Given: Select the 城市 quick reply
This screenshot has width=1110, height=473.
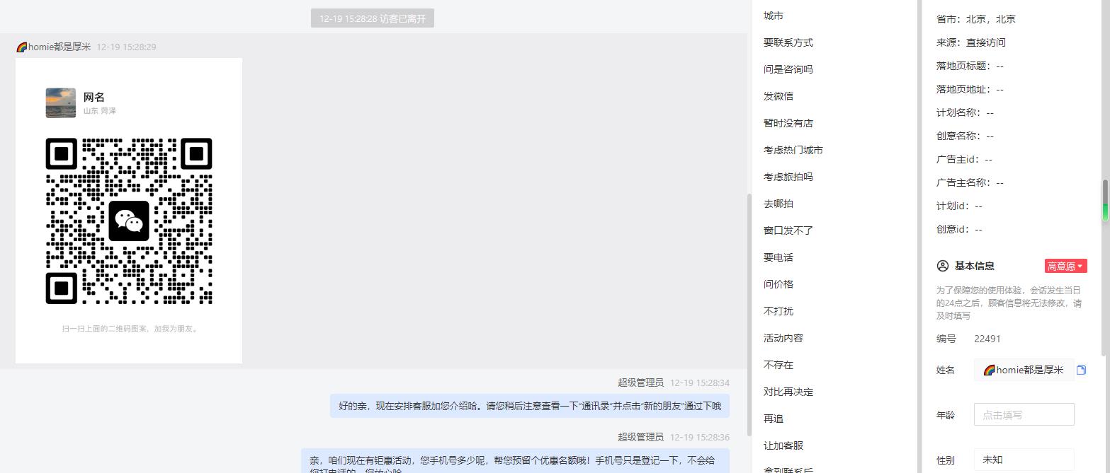Looking at the screenshot, I should pos(774,16).
